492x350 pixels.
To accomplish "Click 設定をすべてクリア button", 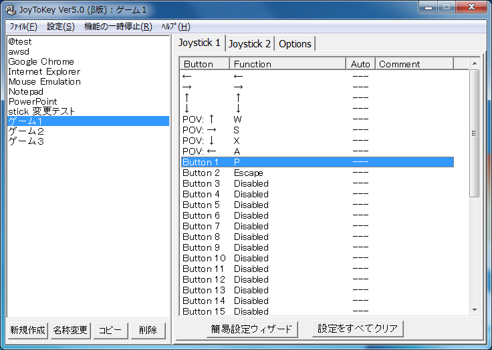I will pos(358,329).
